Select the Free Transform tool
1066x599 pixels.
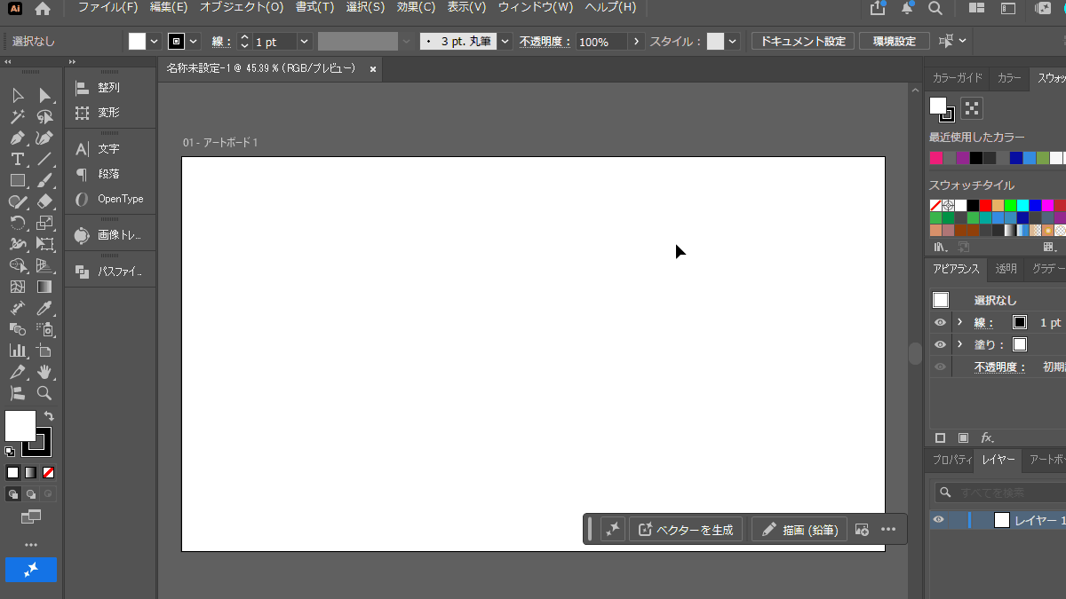pos(44,244)
